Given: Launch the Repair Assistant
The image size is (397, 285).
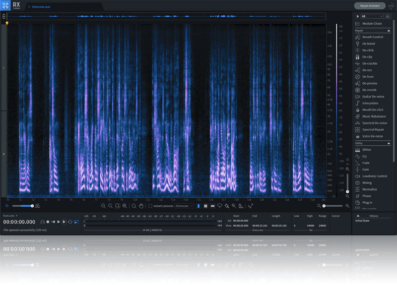Looking at the screenshot, I should (x=370, y=5).
